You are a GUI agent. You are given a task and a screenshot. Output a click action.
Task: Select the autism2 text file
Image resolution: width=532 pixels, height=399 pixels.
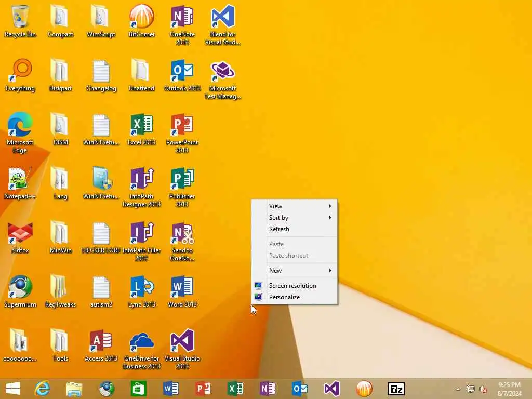(x=101, y=291)
